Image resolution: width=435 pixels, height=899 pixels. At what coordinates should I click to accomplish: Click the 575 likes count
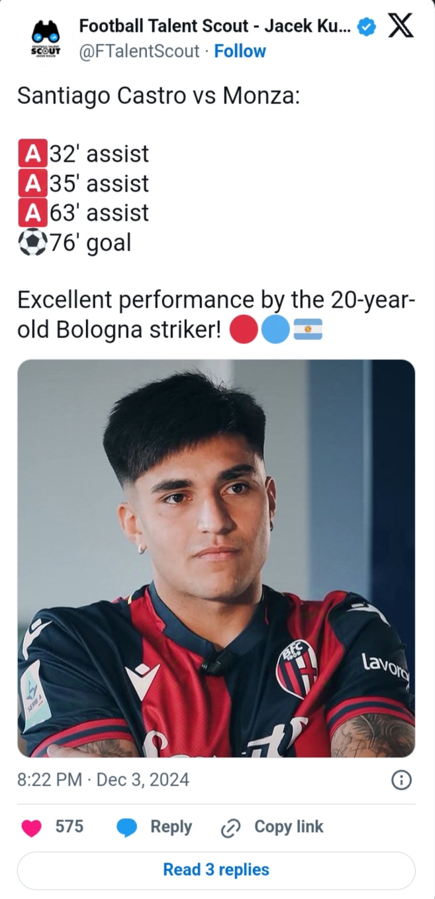69,827
